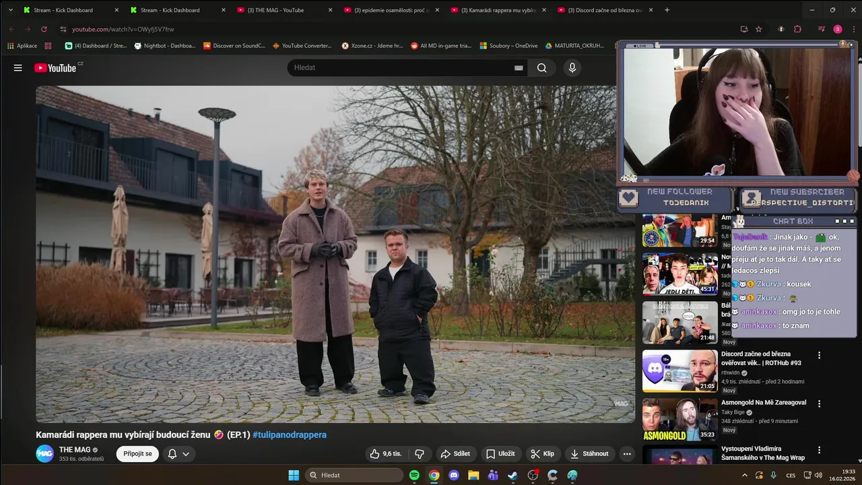Toggle notification bell for THE MAG
The image size is (862, 485).
[178, 454]
